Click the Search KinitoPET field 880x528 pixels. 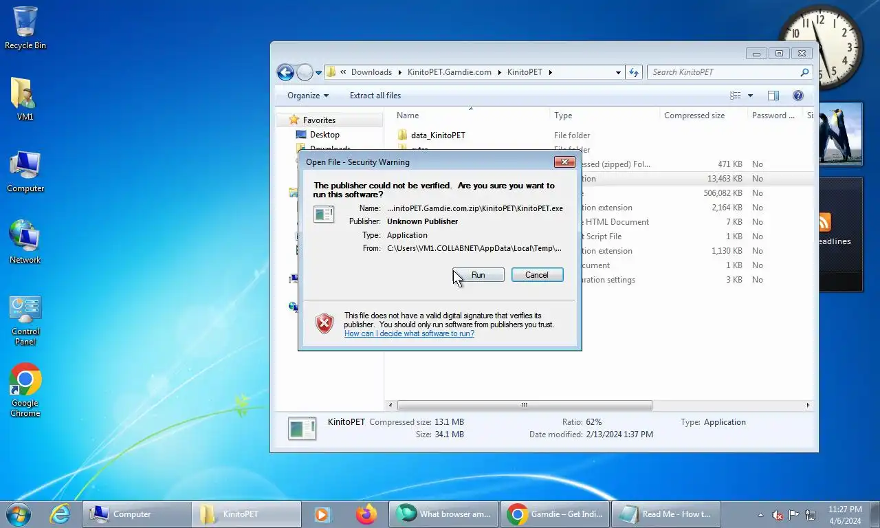(729, 72)
